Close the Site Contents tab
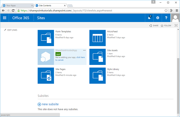180x117 pixels. pos(65,5)
